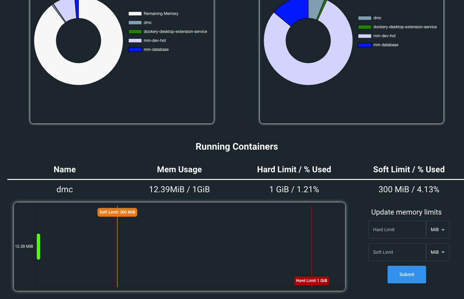Click the Submit button
Image resolution: width=464 pixels, height=299 pixels.
tap(406, 274)
